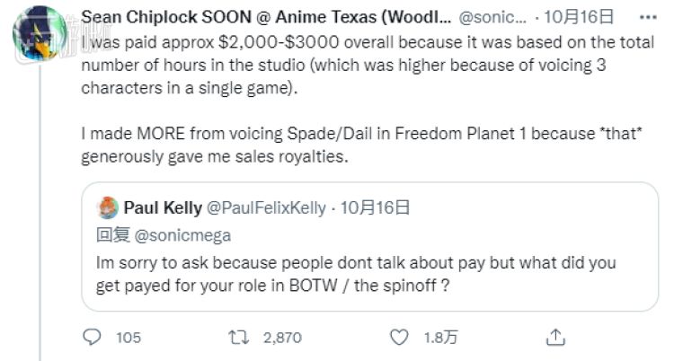The width and height of the screenshot is (674, 361).
Task: Open Sean Chiplock's profile avatar
Action: (40, 34)
